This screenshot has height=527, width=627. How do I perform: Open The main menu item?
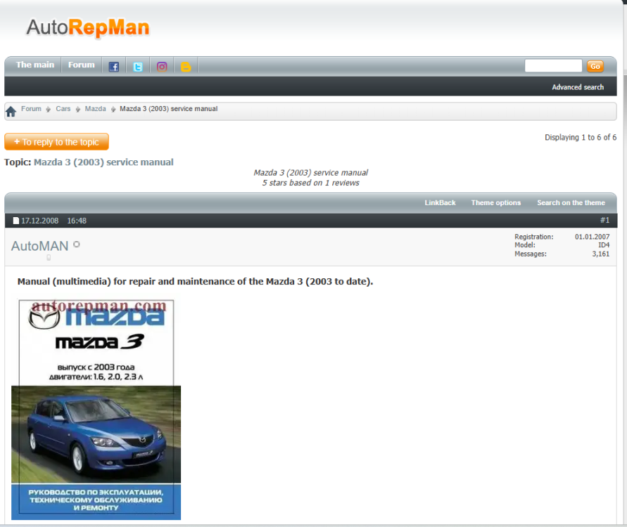click(34, 65)
